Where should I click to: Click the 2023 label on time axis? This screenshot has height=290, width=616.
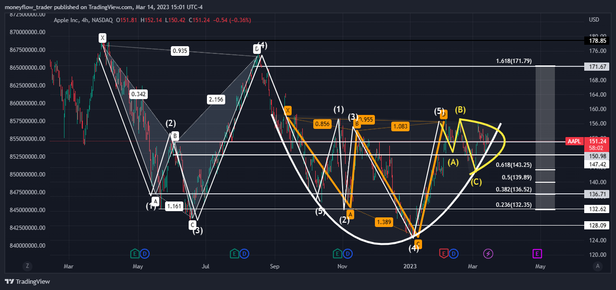pyautogui.click(x=410, y=266)
